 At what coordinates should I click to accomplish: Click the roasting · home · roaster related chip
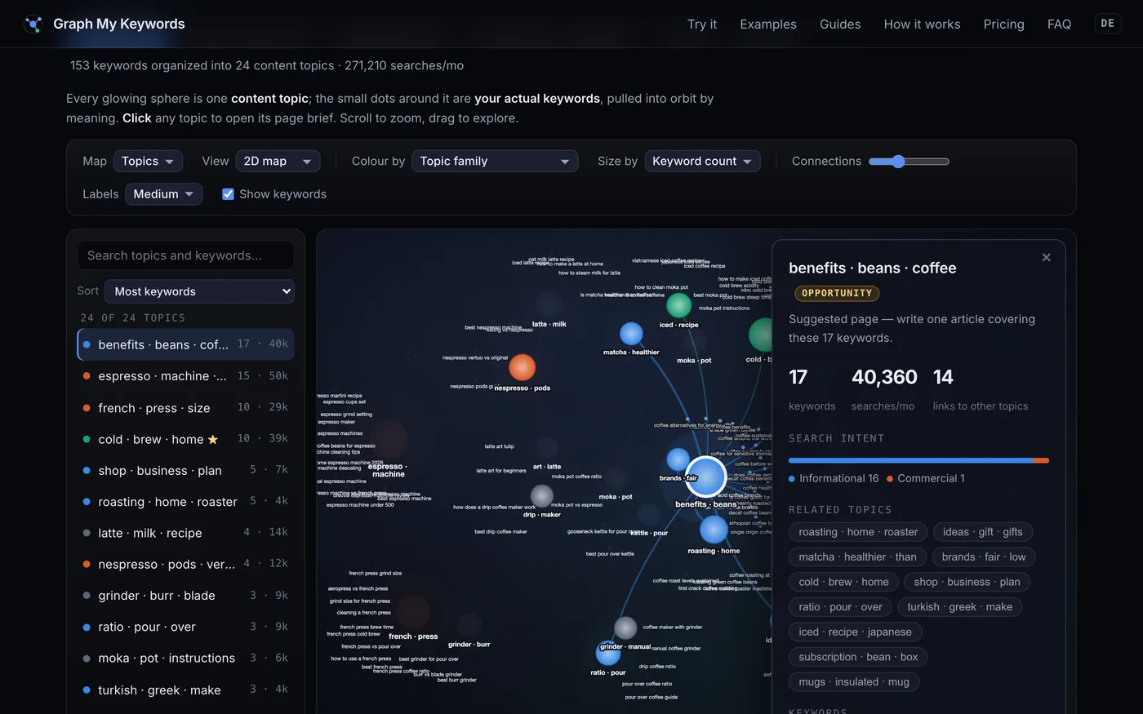pos(858,532)
